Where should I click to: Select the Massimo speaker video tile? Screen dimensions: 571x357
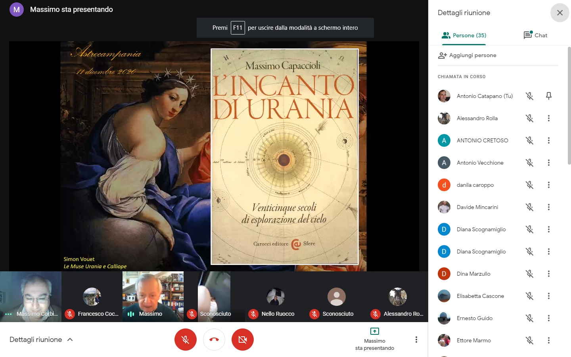[x=153, y=297]
